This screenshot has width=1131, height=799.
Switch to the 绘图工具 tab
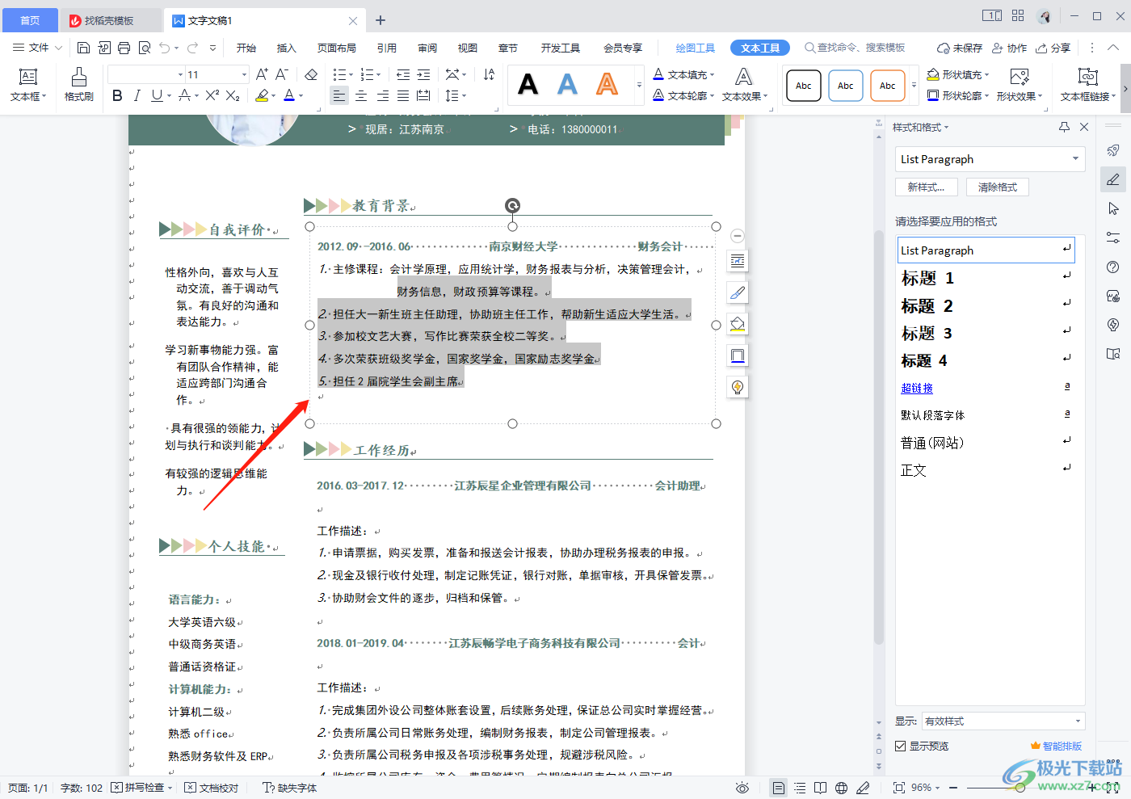(695, 48)
